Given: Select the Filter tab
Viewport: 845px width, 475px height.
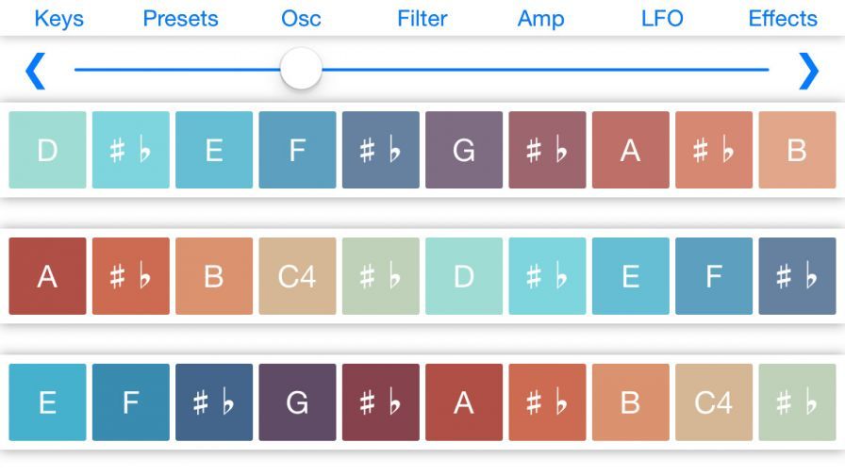Looking at the screenshot, I should [x=422, y=19].
